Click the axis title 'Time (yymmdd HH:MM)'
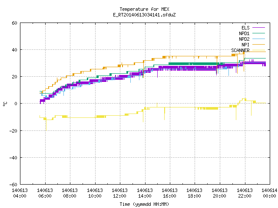The image size is (278, 208). point(144,204)
